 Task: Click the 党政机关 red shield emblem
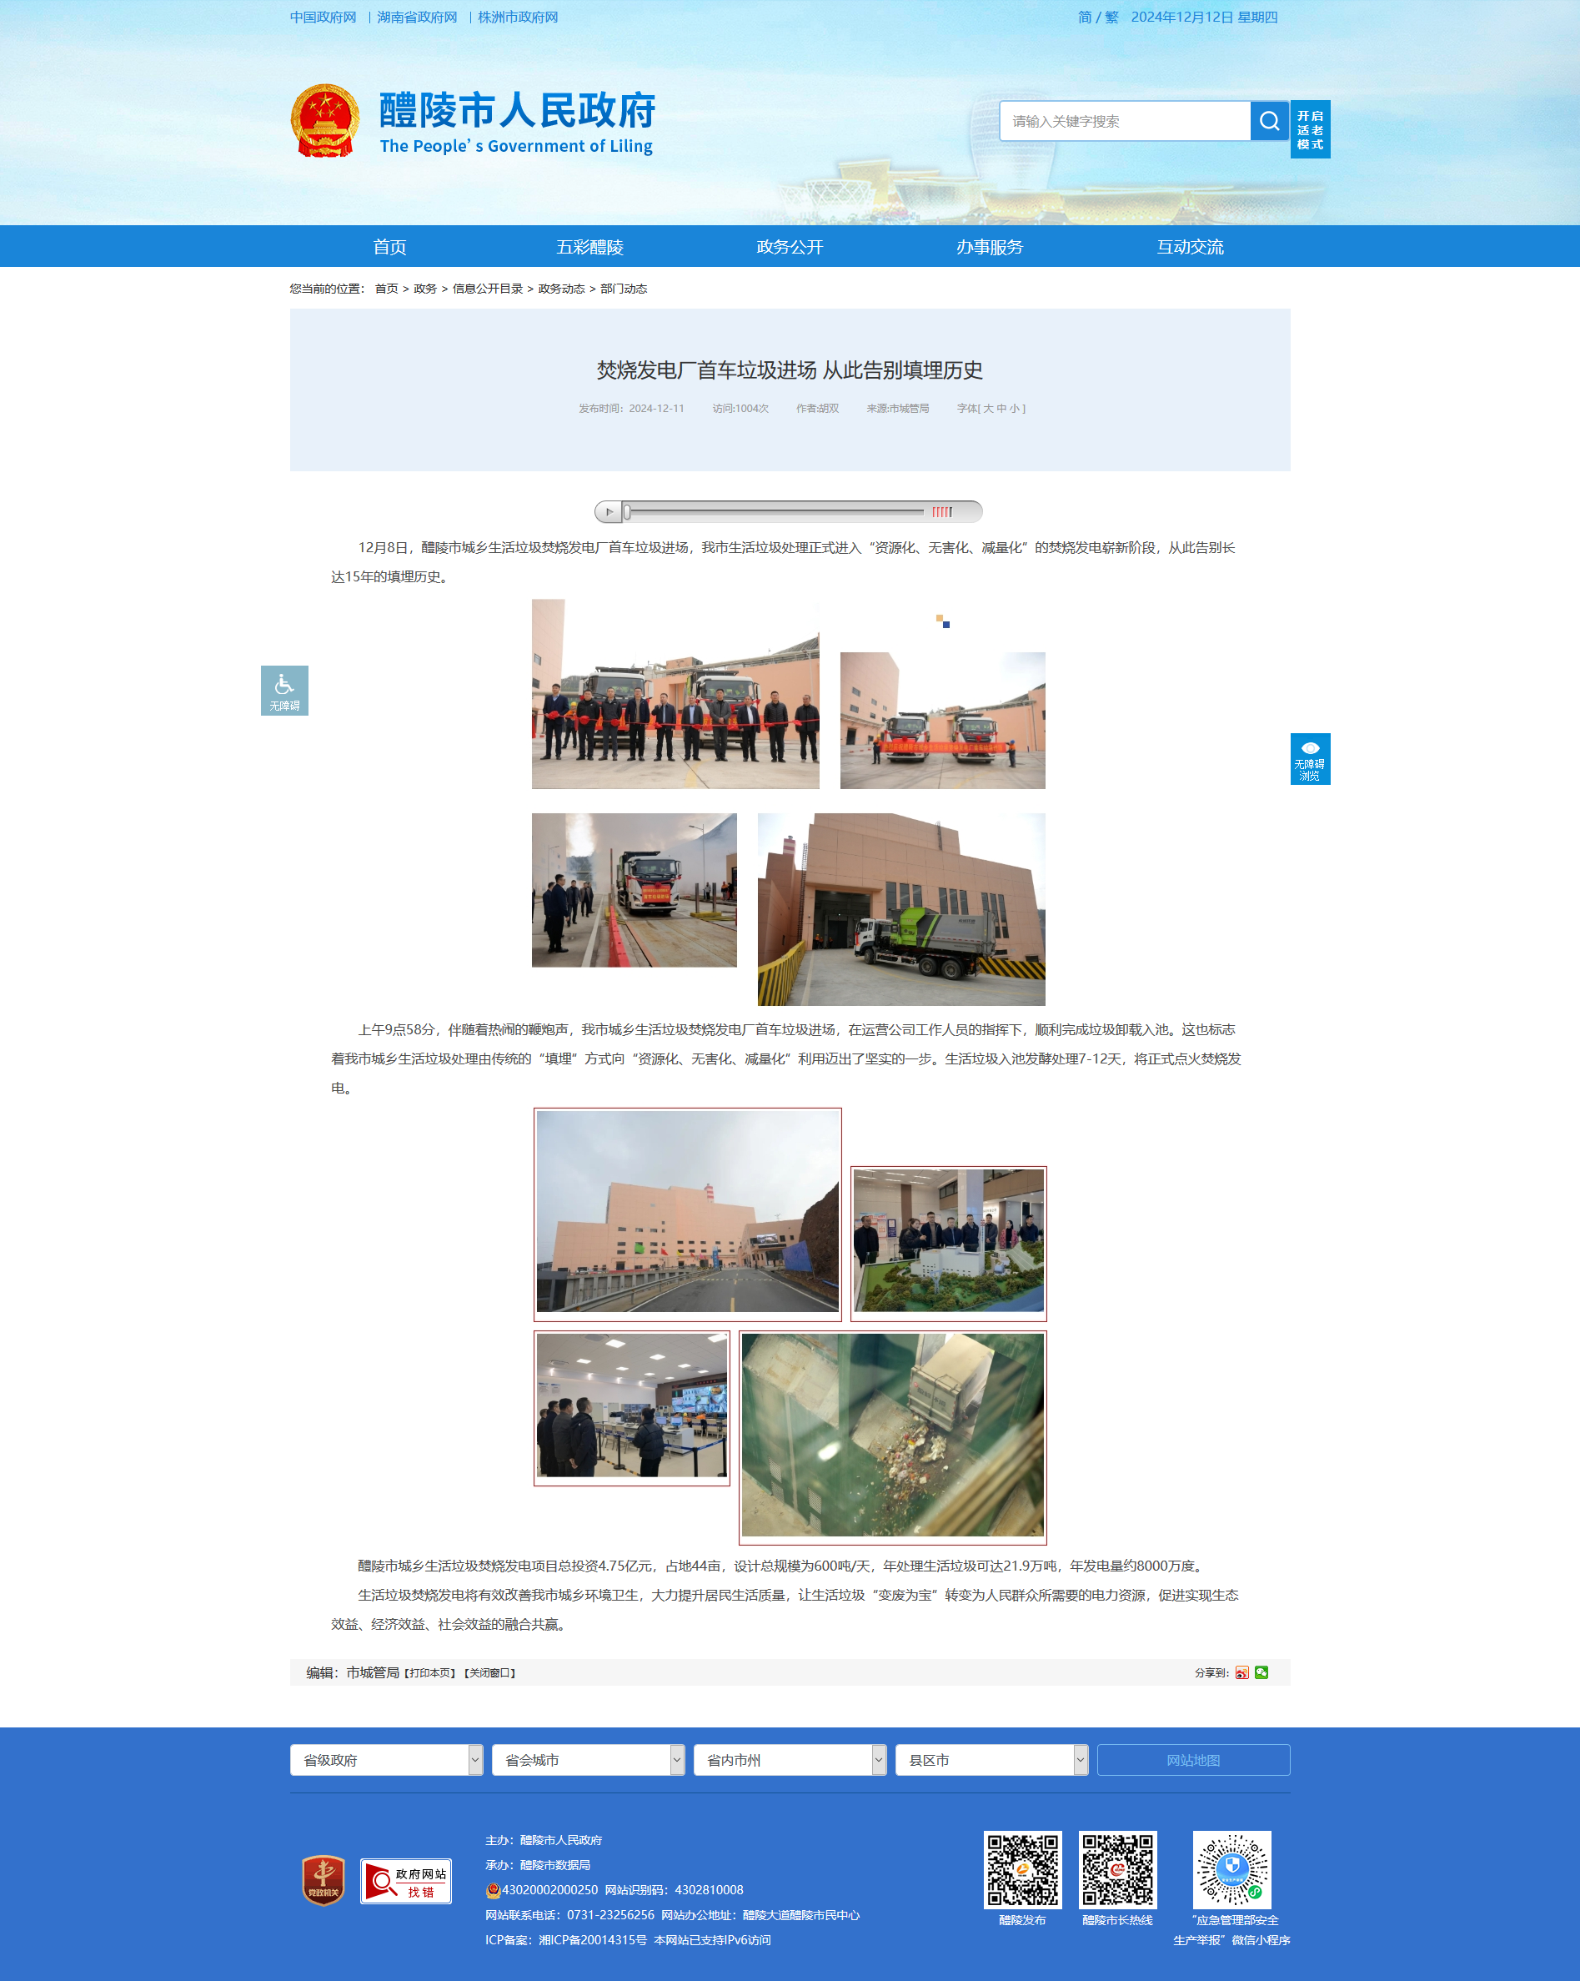pos(324,1880)
